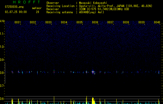Click time marker 0040

coord(157,22)
